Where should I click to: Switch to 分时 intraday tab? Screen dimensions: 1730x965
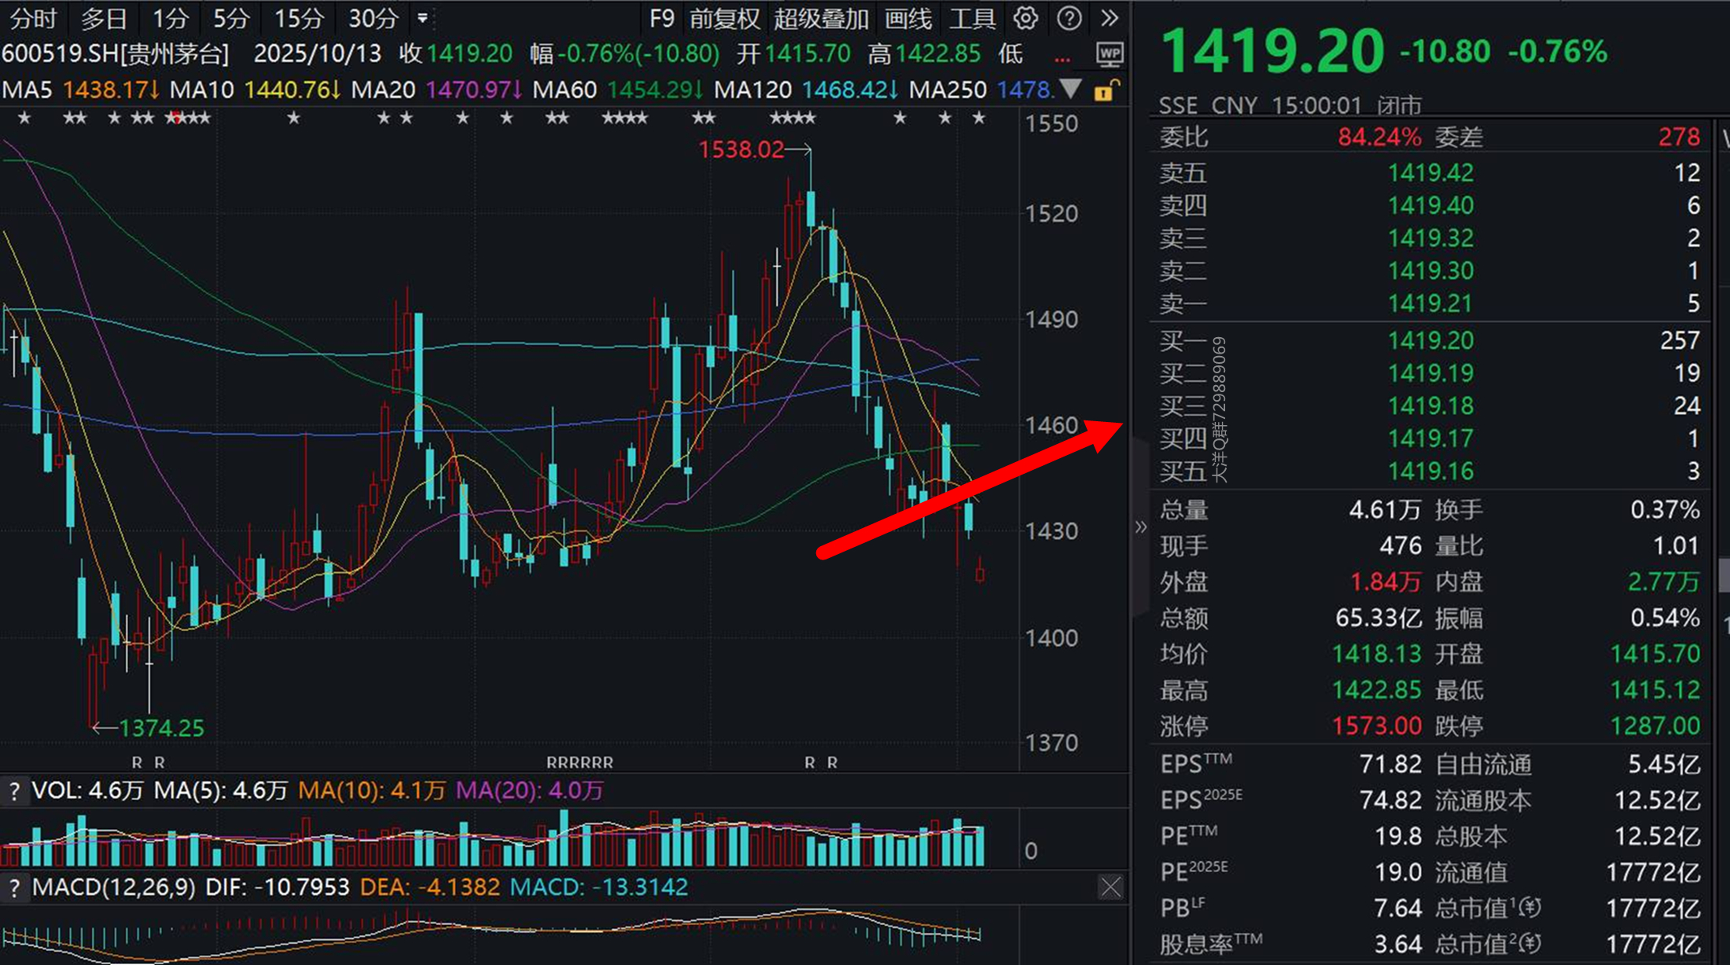[33, 18]
